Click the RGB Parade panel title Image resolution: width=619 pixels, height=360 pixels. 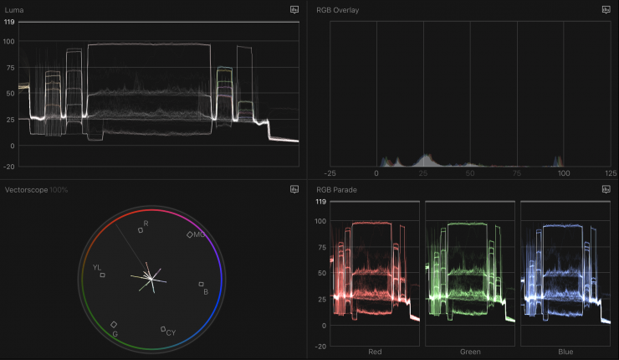click(338, 190)
